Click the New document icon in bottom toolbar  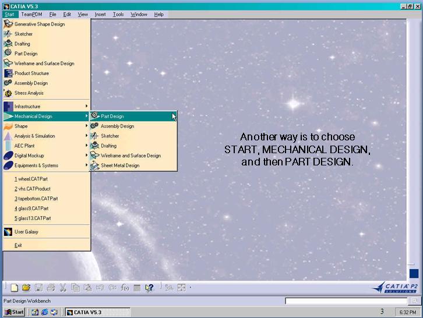click(15, 287)
